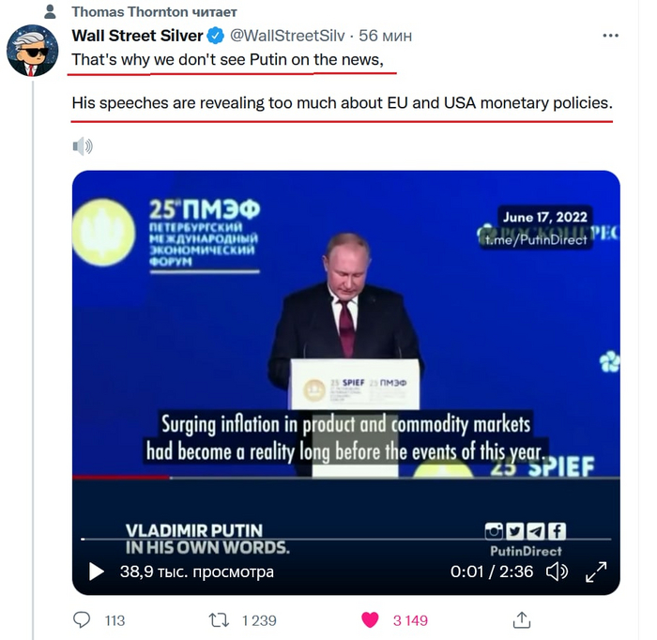657x640 pixels.
Task: Click the Thomas Thornton читает label
Action: 154,12
